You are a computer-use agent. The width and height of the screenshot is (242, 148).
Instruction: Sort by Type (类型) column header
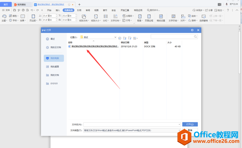click(x=146, y=42)
